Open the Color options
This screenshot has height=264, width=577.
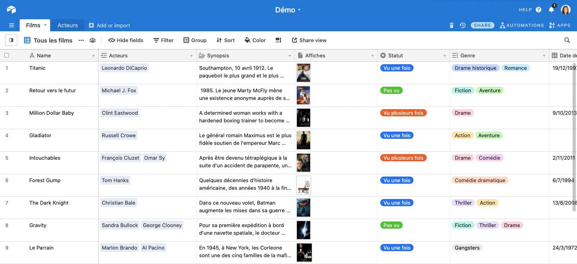255,40
